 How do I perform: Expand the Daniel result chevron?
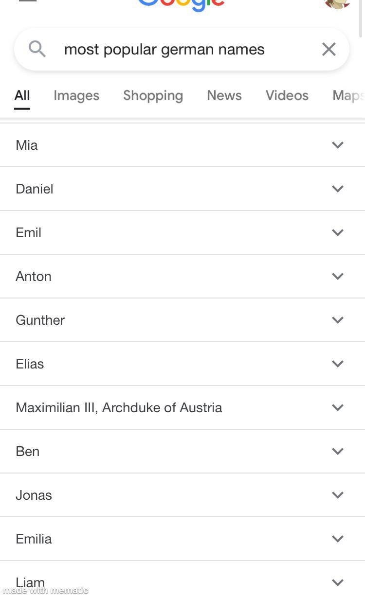tap(338, 189)
